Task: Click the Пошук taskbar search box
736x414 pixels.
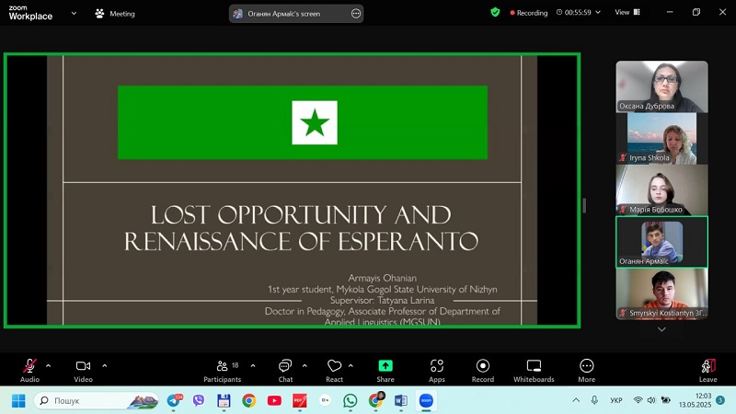Action: point(97,401)
